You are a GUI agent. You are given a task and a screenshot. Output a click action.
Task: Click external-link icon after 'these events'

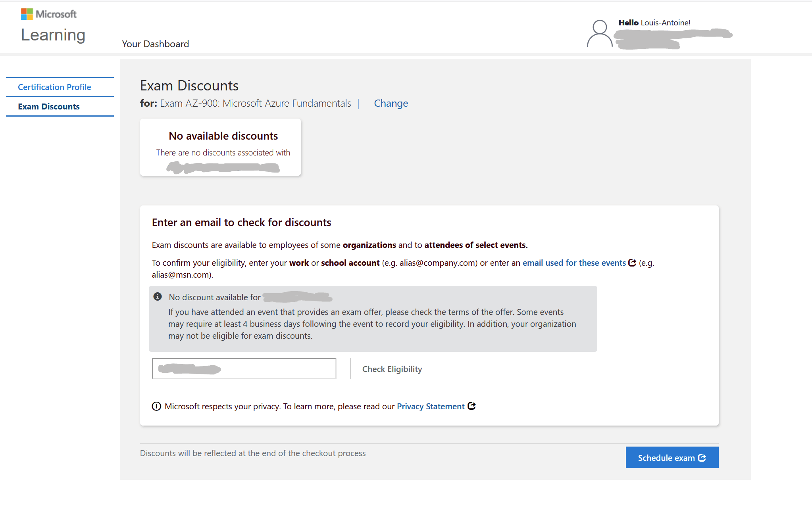(632, 263)
